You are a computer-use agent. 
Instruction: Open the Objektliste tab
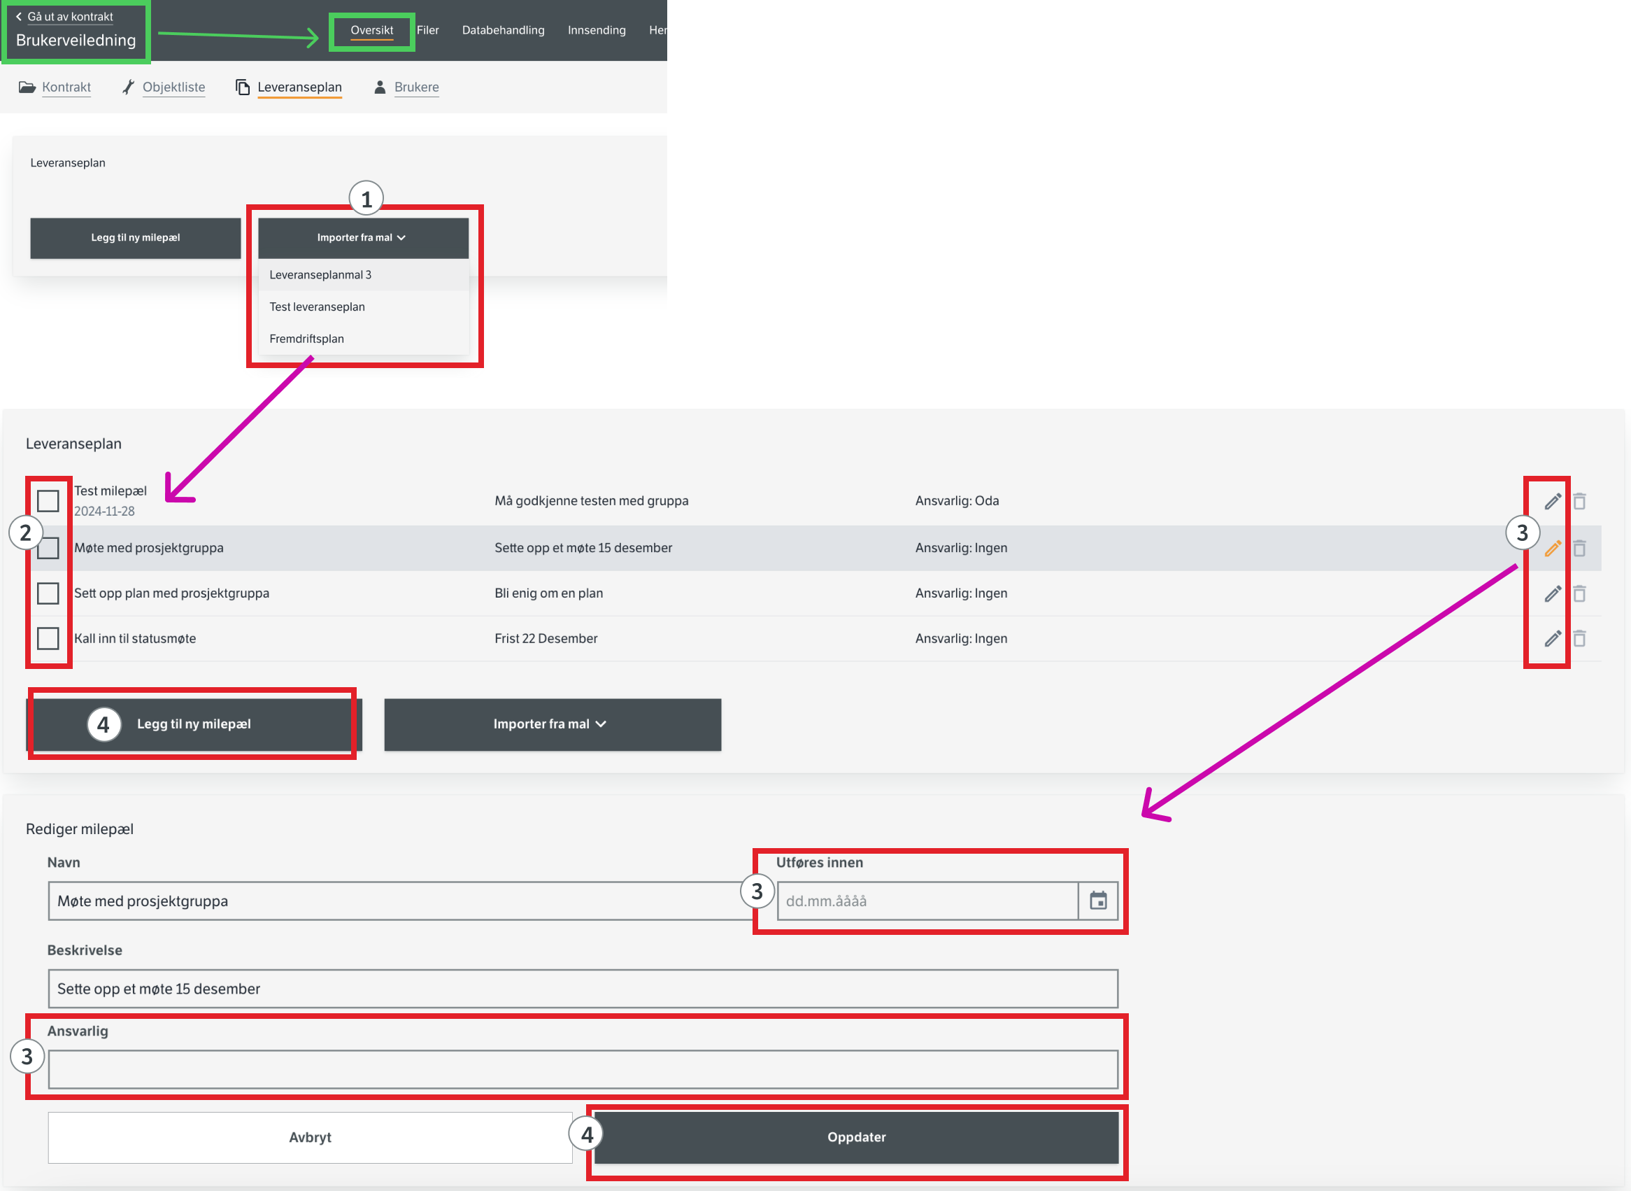click(173, 87)
